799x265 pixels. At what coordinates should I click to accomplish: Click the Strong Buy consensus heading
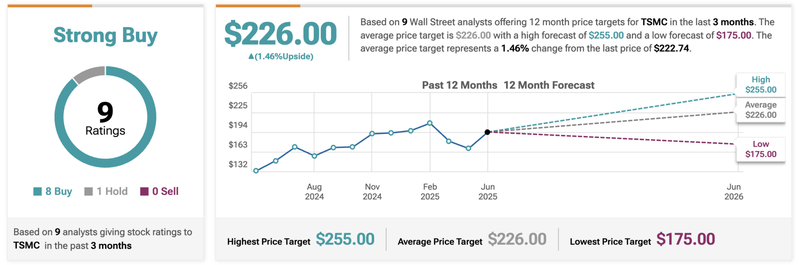(105, 35)
